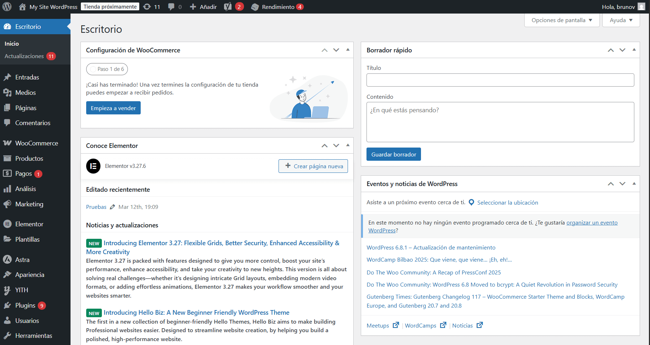
Task: Open the Astra icon in sidebar
Action: click(x=7, y=259)
